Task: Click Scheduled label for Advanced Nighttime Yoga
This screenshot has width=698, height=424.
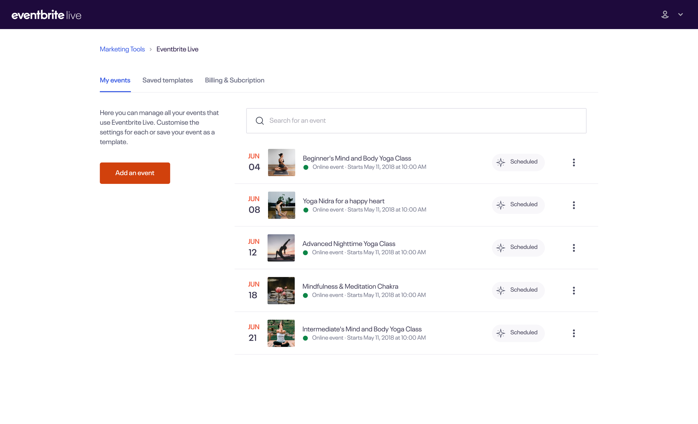Action: pyautogui.click(x=523, y=247)
